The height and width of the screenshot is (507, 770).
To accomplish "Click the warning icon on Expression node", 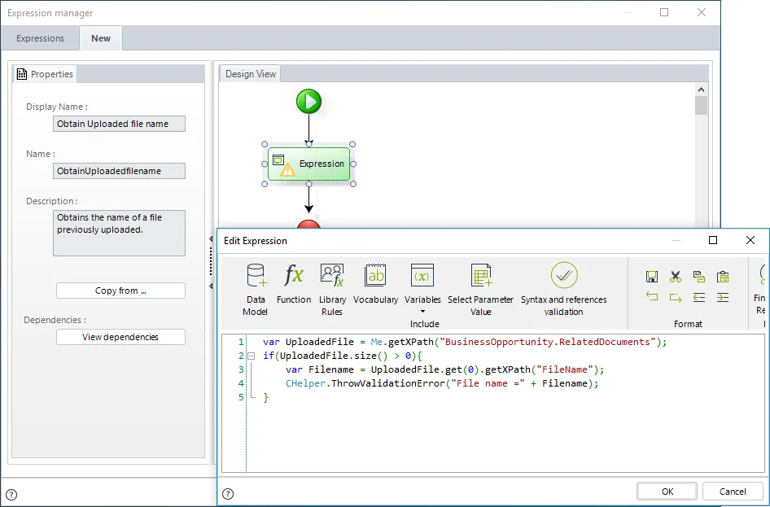I will point(287,170).
